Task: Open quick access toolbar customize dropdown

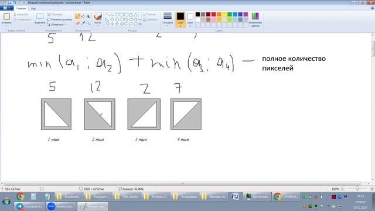Action: click(x=23, y=2)
